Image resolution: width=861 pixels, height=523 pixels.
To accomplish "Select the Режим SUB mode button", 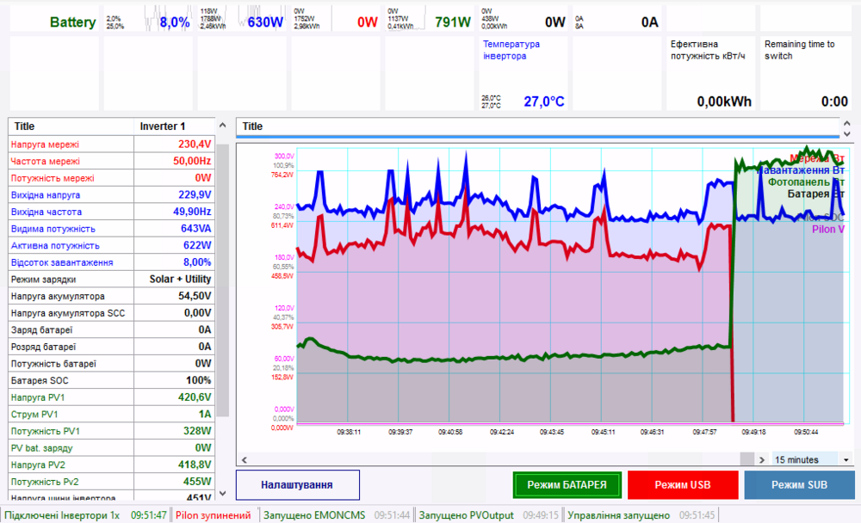I will pyautogui.click(x=799, y=485).
